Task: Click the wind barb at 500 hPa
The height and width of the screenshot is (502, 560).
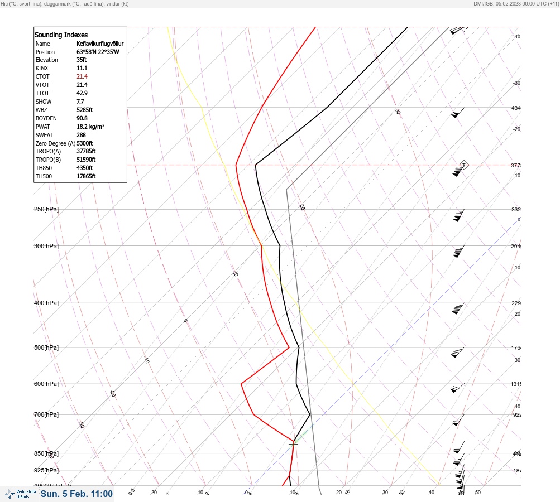Action: (x=457, y=353)
